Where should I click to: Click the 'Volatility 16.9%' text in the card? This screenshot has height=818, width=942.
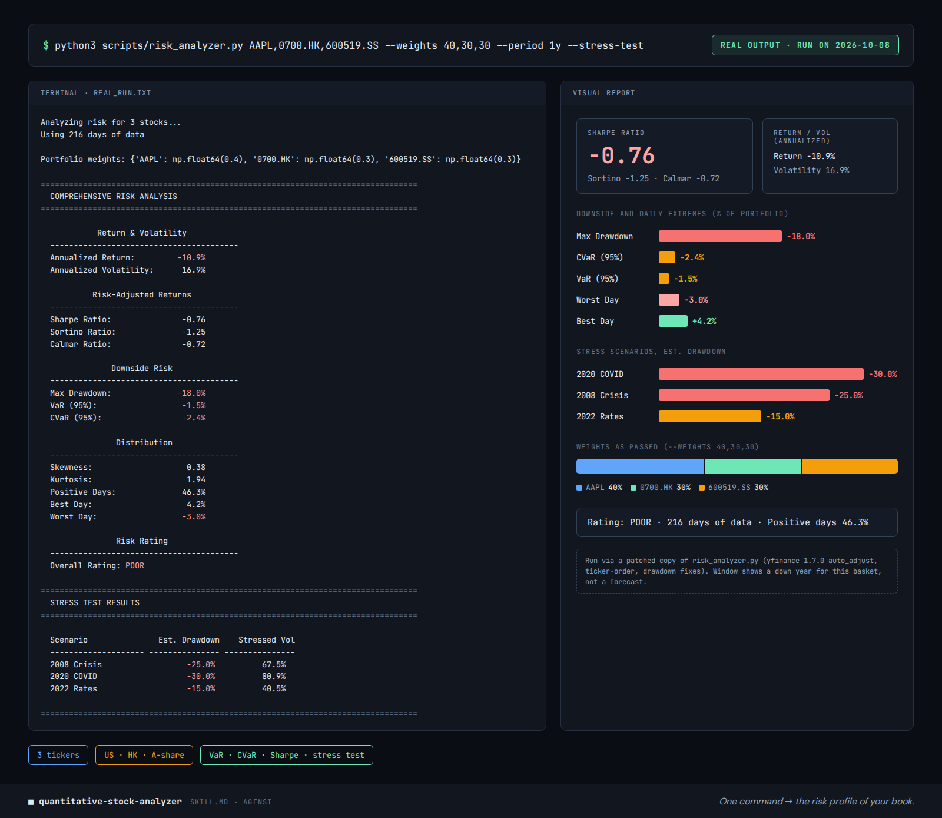811,170
